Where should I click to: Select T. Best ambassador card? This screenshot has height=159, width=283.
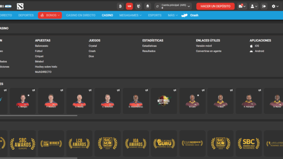point(220,101)
